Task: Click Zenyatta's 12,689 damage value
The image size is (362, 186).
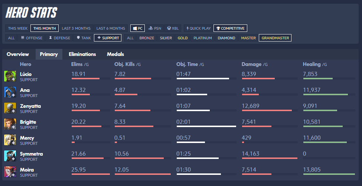Action: point(251,106)
